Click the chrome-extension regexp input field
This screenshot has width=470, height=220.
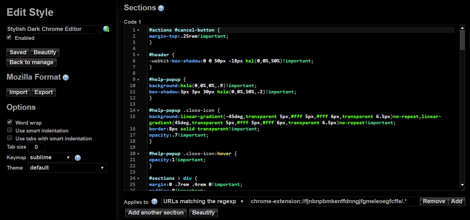pos(334,201)
